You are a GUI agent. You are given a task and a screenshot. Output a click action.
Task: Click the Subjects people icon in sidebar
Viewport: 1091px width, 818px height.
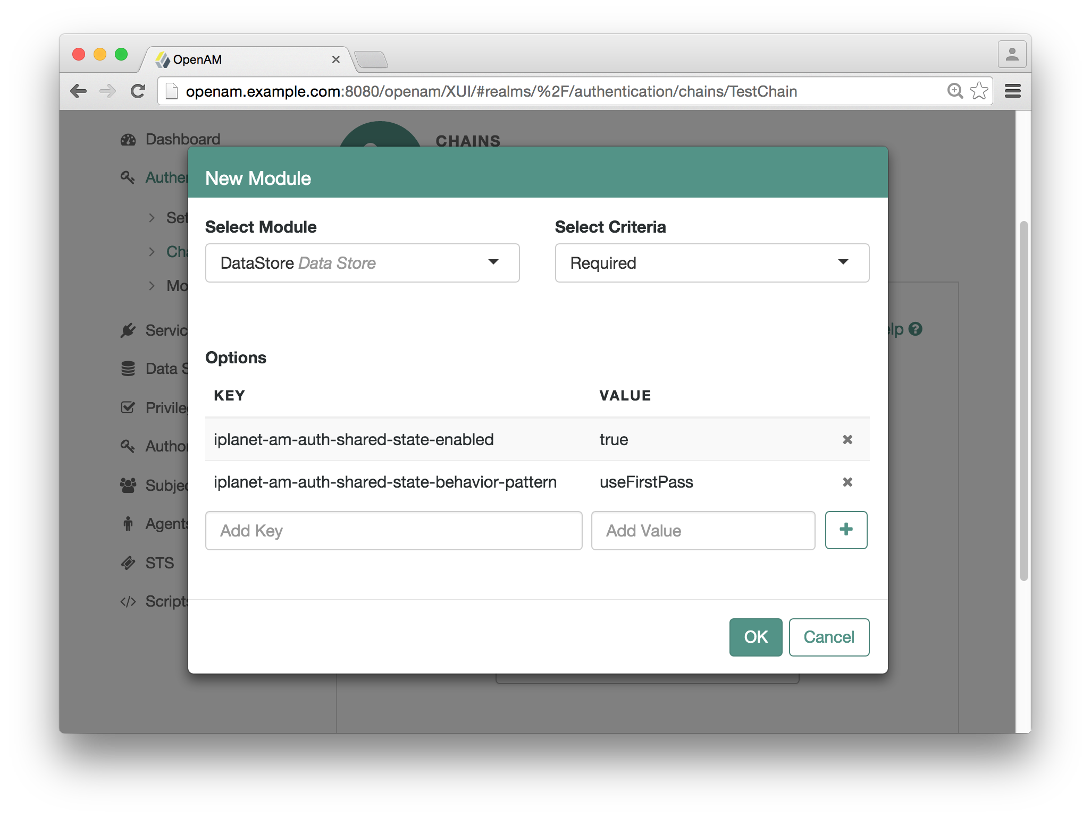[x=128, y=485]
